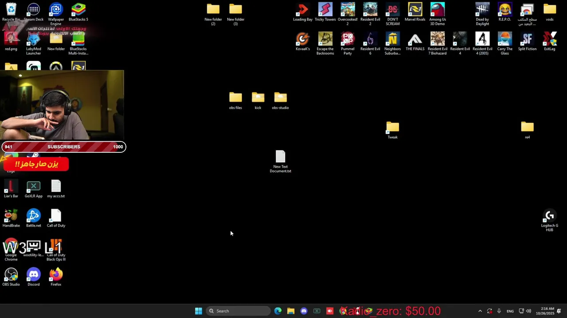
Task: Select the kick folder
Action: pyautogui.click(x=258, y=101)
